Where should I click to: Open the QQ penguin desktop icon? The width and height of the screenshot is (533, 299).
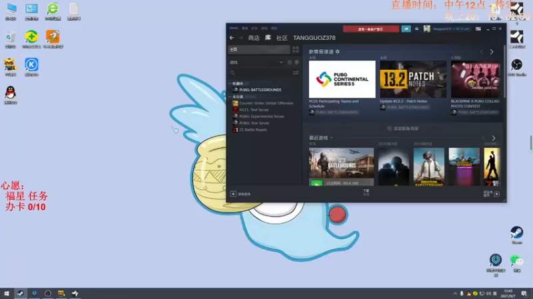click(11, 95)
